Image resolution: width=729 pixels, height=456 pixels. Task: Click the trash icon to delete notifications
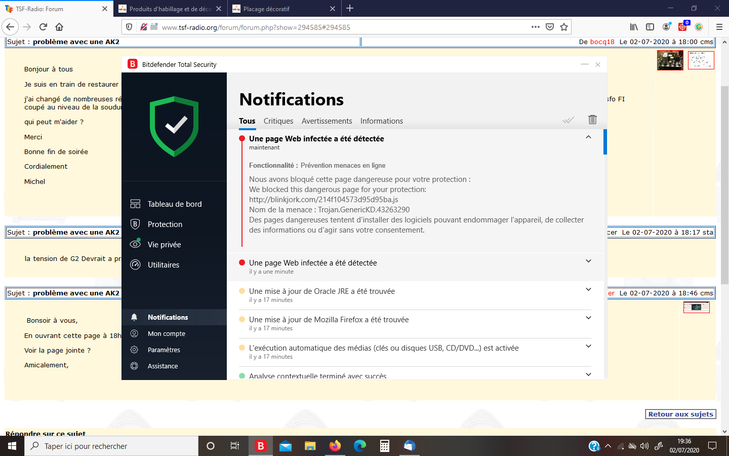click(592, 120)
